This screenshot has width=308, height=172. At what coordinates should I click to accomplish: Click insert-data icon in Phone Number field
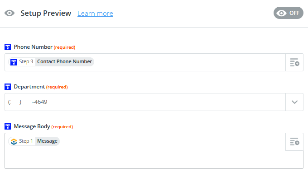294,62
